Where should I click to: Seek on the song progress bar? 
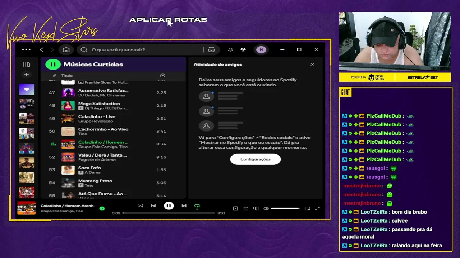(169, 213)
